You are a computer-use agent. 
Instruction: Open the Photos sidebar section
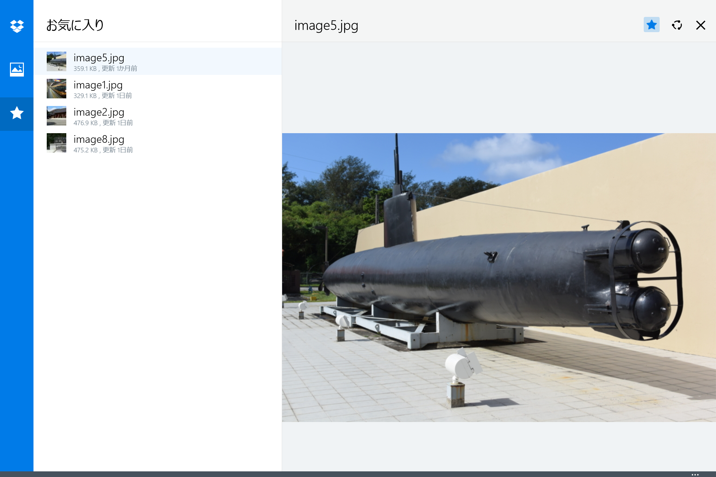point(17,69)
